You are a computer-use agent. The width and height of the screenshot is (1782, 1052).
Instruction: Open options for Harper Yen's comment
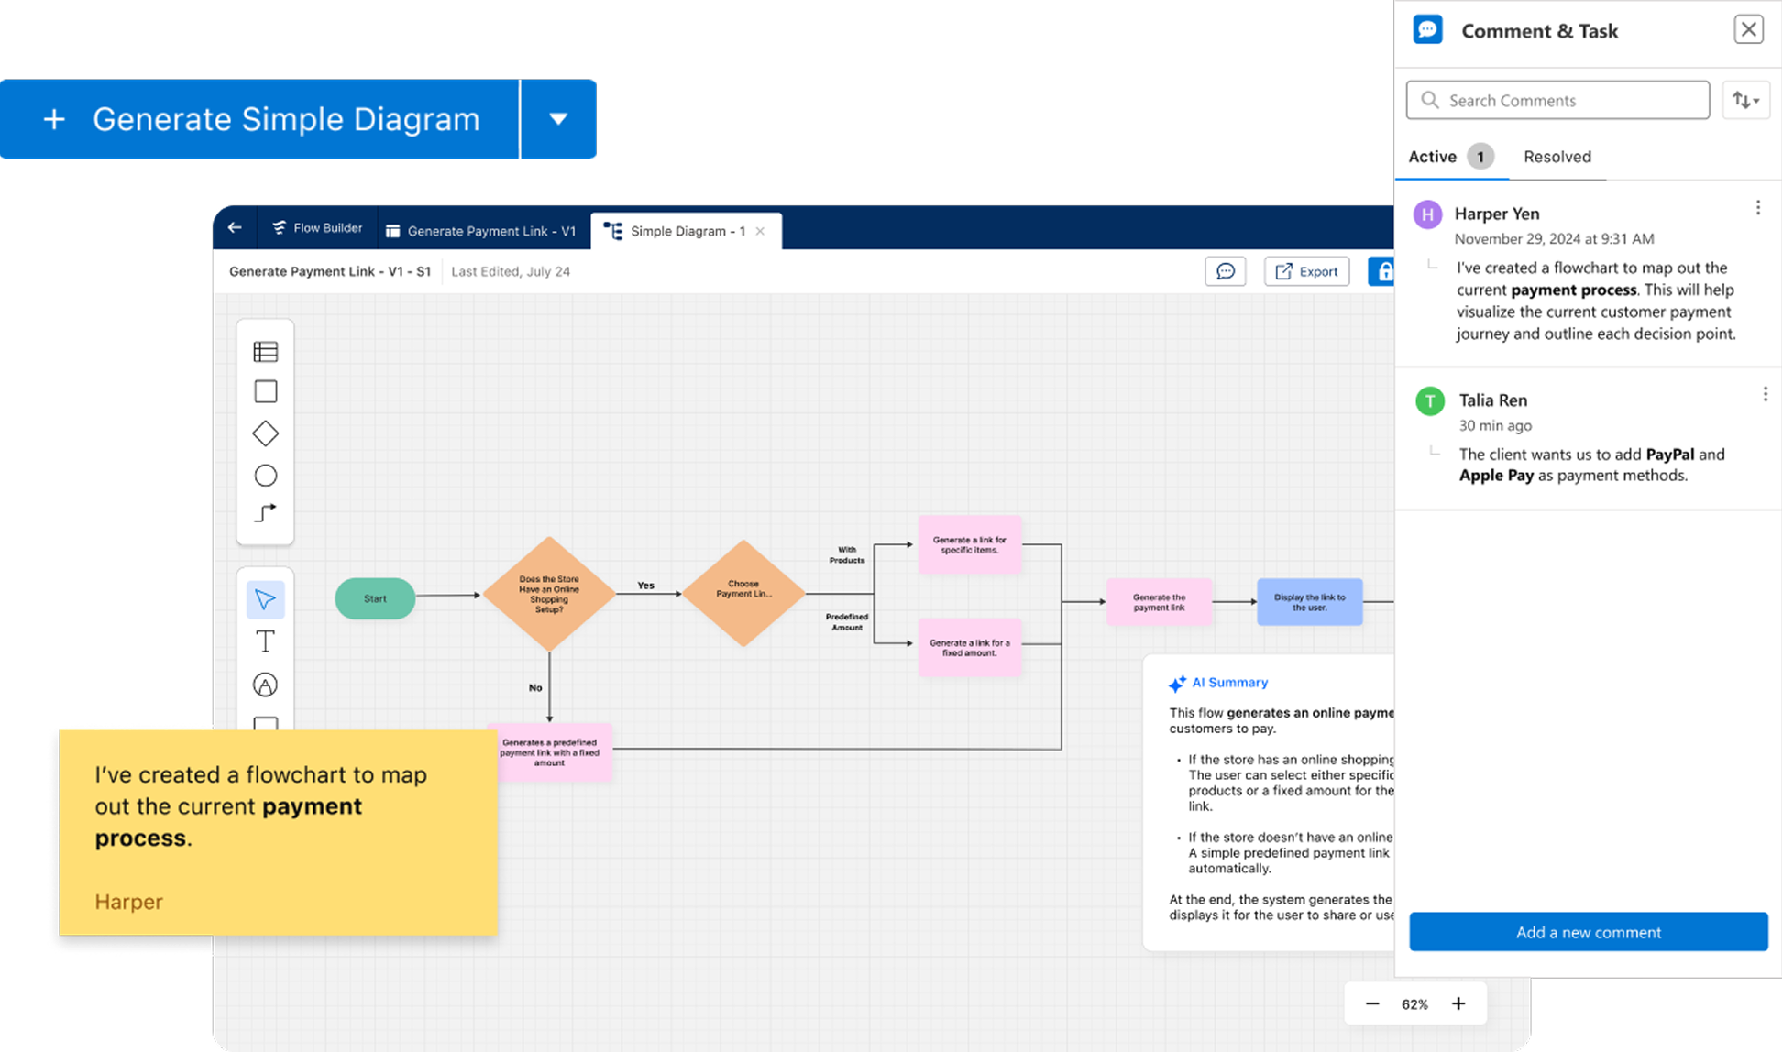(1757, 208)
